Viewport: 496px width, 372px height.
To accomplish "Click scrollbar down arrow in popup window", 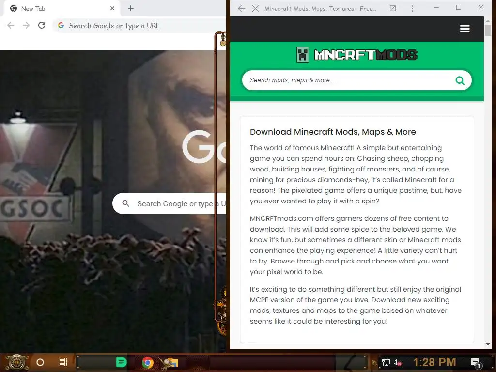I will click(488, 344).
